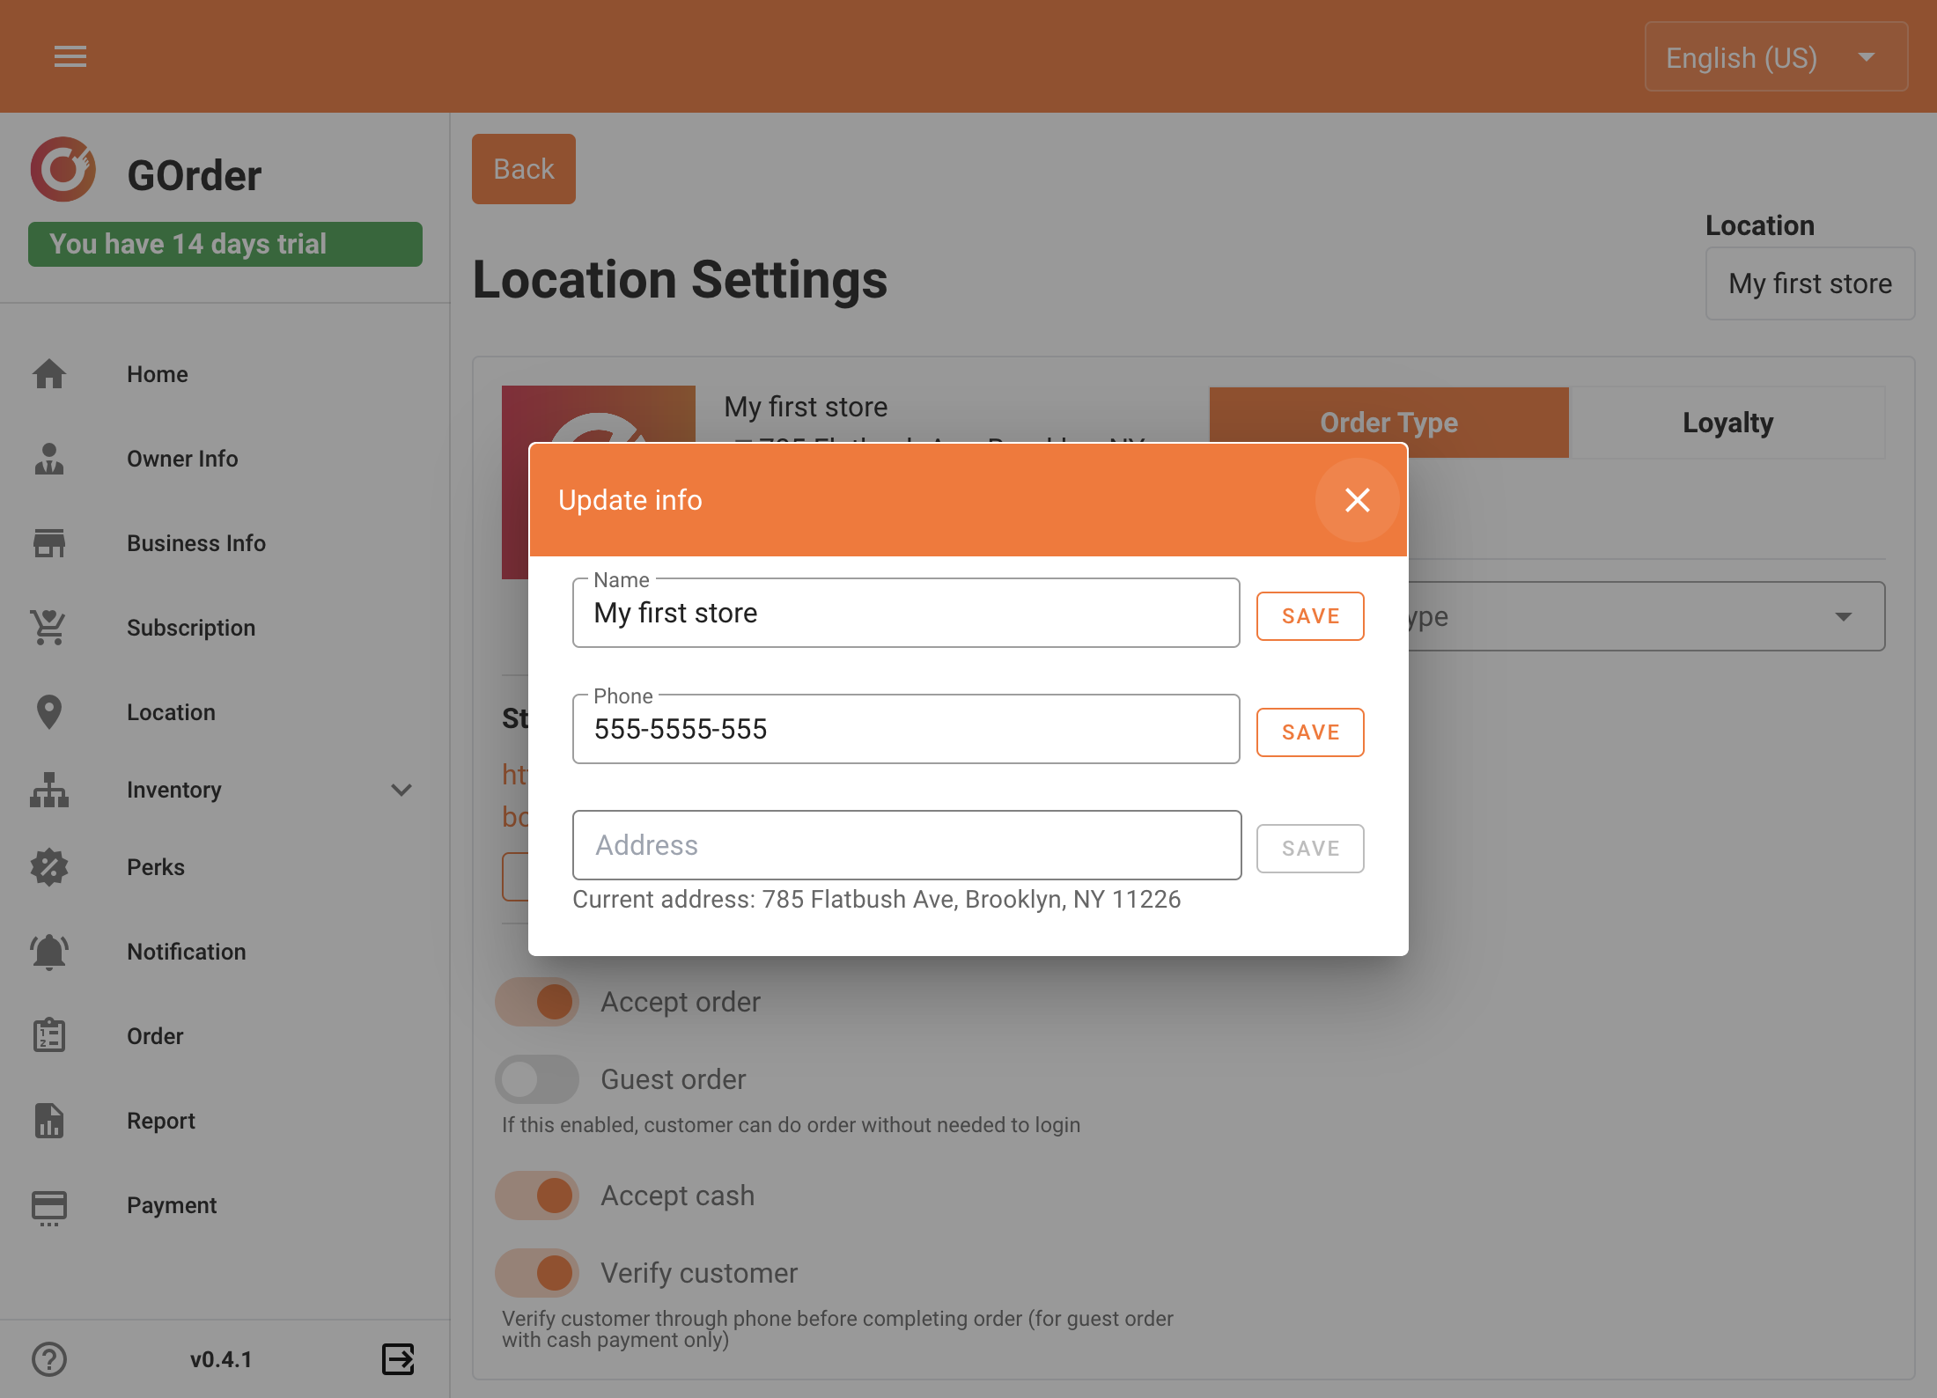Click into the Name input field
This screenshot has height=1398, width=1937.
pos(906,613)
